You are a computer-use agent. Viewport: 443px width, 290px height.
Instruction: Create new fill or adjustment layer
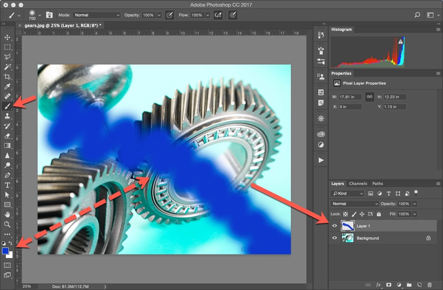(x=399, y=285)
